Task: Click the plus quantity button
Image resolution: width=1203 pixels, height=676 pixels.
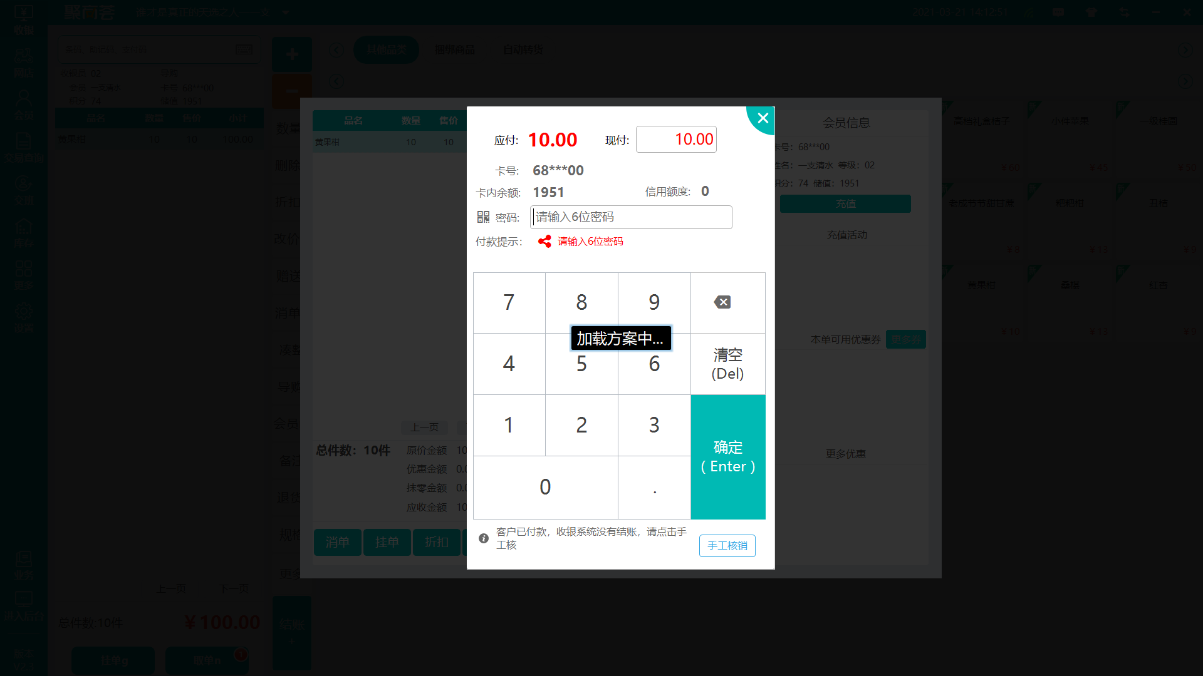Action: [x=291, y=54]
